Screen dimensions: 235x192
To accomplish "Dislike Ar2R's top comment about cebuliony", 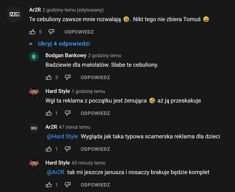I will pyautogui.click(x=52, y=32).
